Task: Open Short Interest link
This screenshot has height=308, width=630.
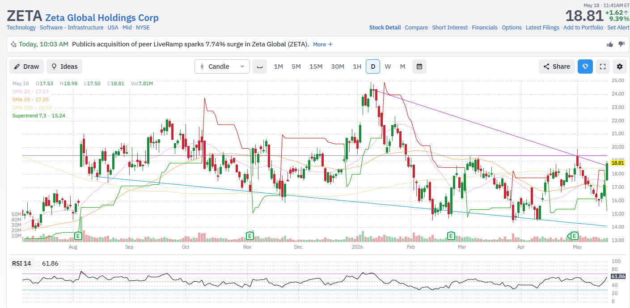Action: (x=450, y=28)
